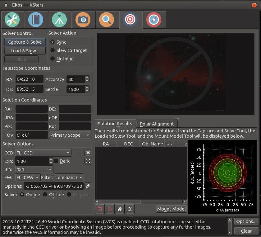
Task: Click the Accuracy input field
Action: 76,79
